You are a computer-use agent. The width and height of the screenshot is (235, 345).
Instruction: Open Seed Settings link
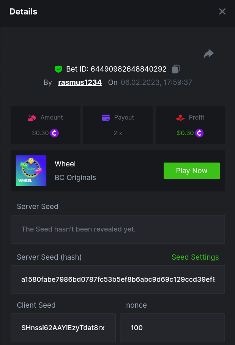195,257
